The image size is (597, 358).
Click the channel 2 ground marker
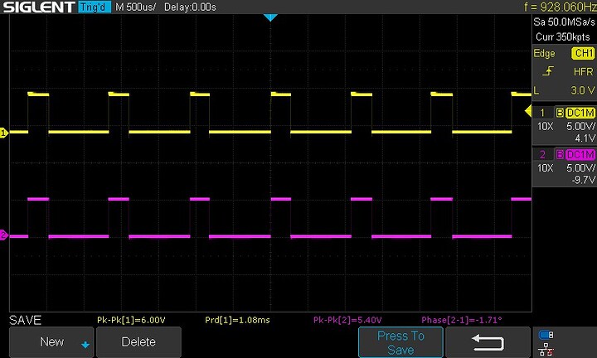(4, 235)
